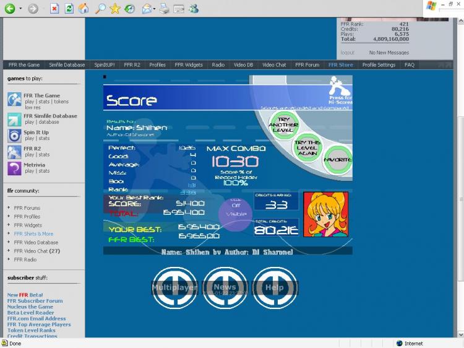Open the Video DB menu item
The height and width of the screenshot is (348, 464).
click(243, 65)
